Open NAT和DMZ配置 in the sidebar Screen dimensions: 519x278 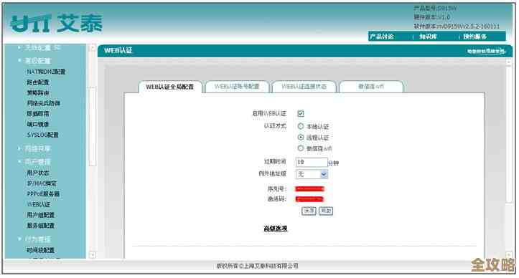[46, 72]
